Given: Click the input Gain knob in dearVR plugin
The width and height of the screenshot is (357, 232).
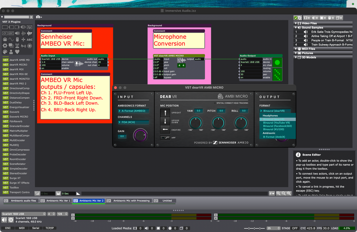Looking at the screenshot, I should (140, 135).
